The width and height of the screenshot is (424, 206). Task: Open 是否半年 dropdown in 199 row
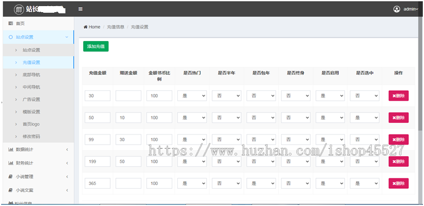pos(226,161)
